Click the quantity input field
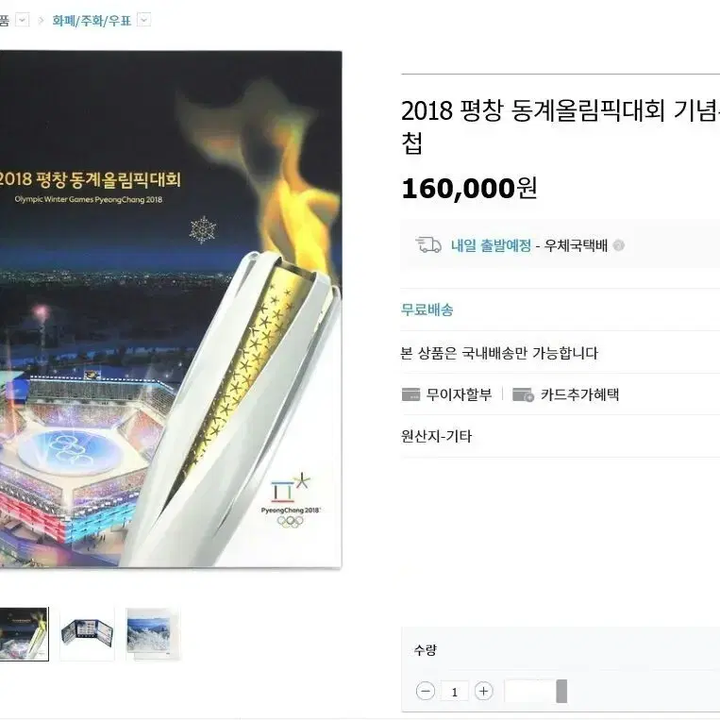Viewport: 720px width, 720px height. pyautogui.click(x=455, y=691)
